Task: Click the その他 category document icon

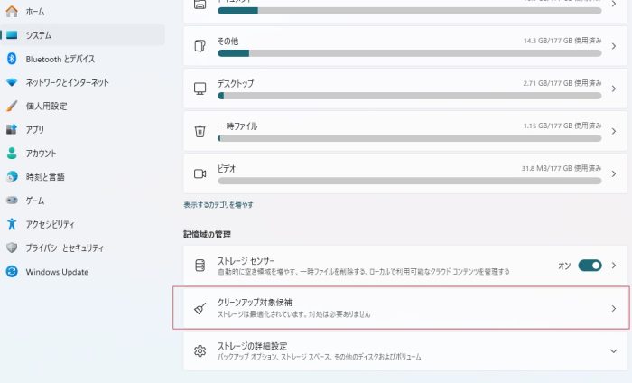Action: pyautogui.click(x=200, y=46)
